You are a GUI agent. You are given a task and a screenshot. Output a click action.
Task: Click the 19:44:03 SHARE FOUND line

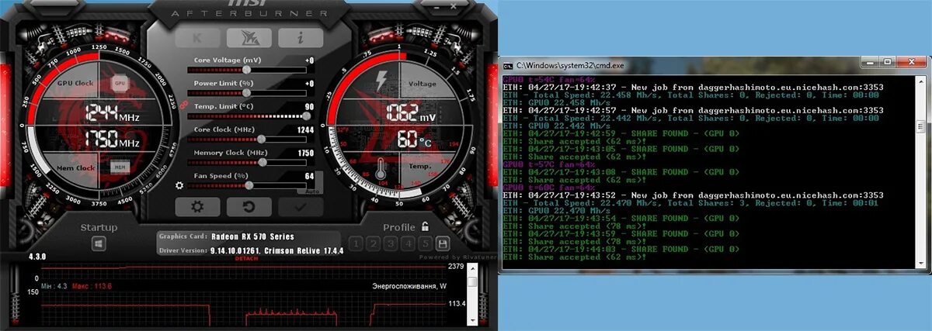tap(621, 250)
